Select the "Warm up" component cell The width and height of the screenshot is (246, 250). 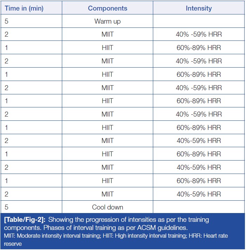point(108,21)
